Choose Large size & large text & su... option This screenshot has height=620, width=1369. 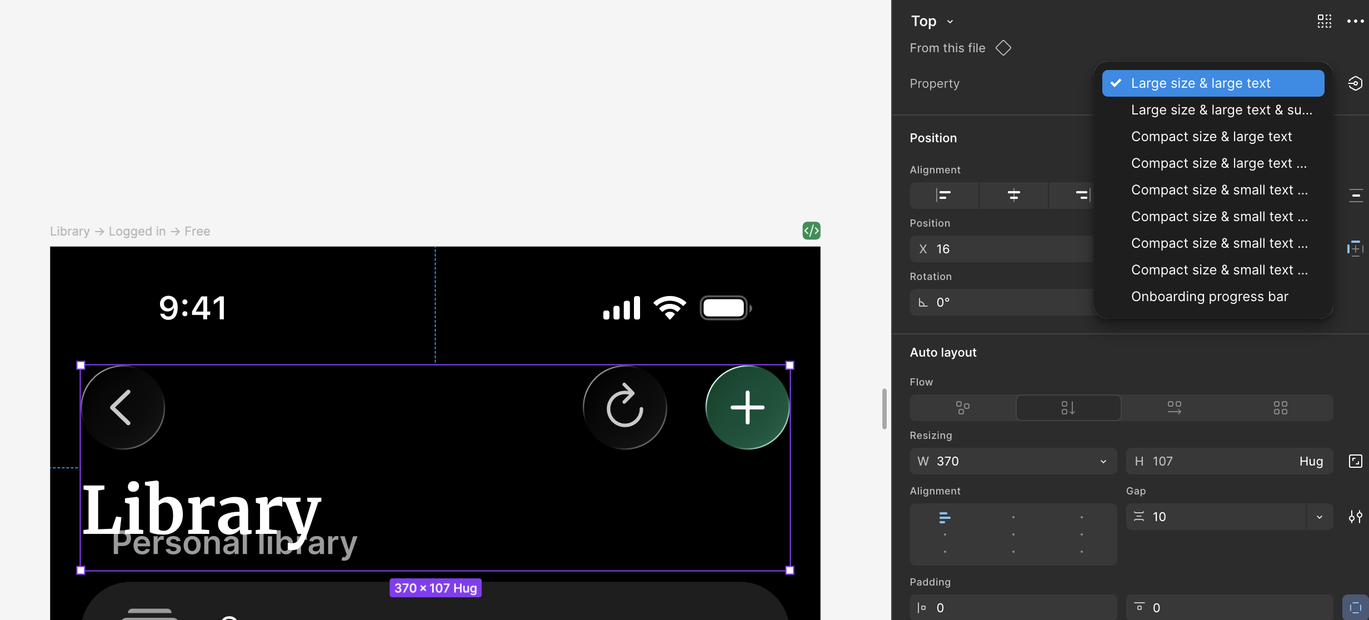1213,110
